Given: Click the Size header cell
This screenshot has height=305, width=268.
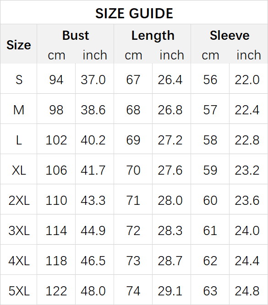Looking at the screenshot, I should click(19, 45).
